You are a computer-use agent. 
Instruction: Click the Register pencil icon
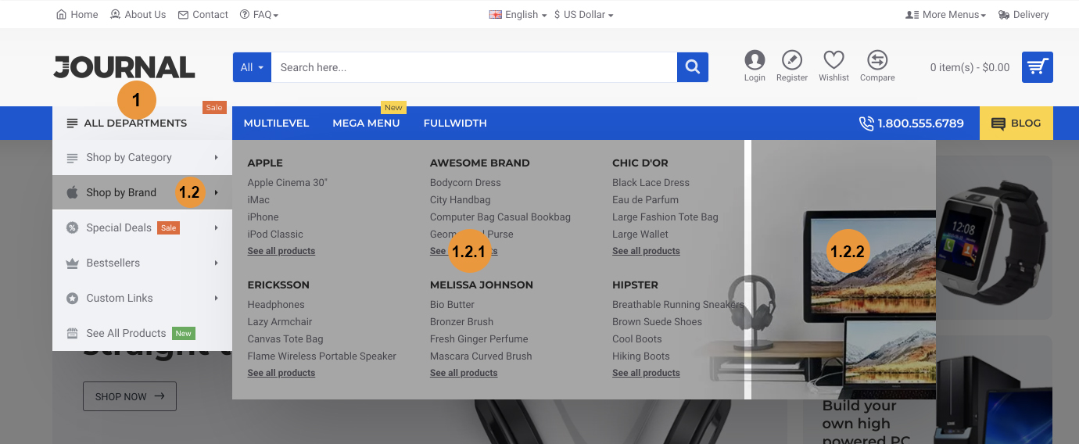tap(792, 60)
